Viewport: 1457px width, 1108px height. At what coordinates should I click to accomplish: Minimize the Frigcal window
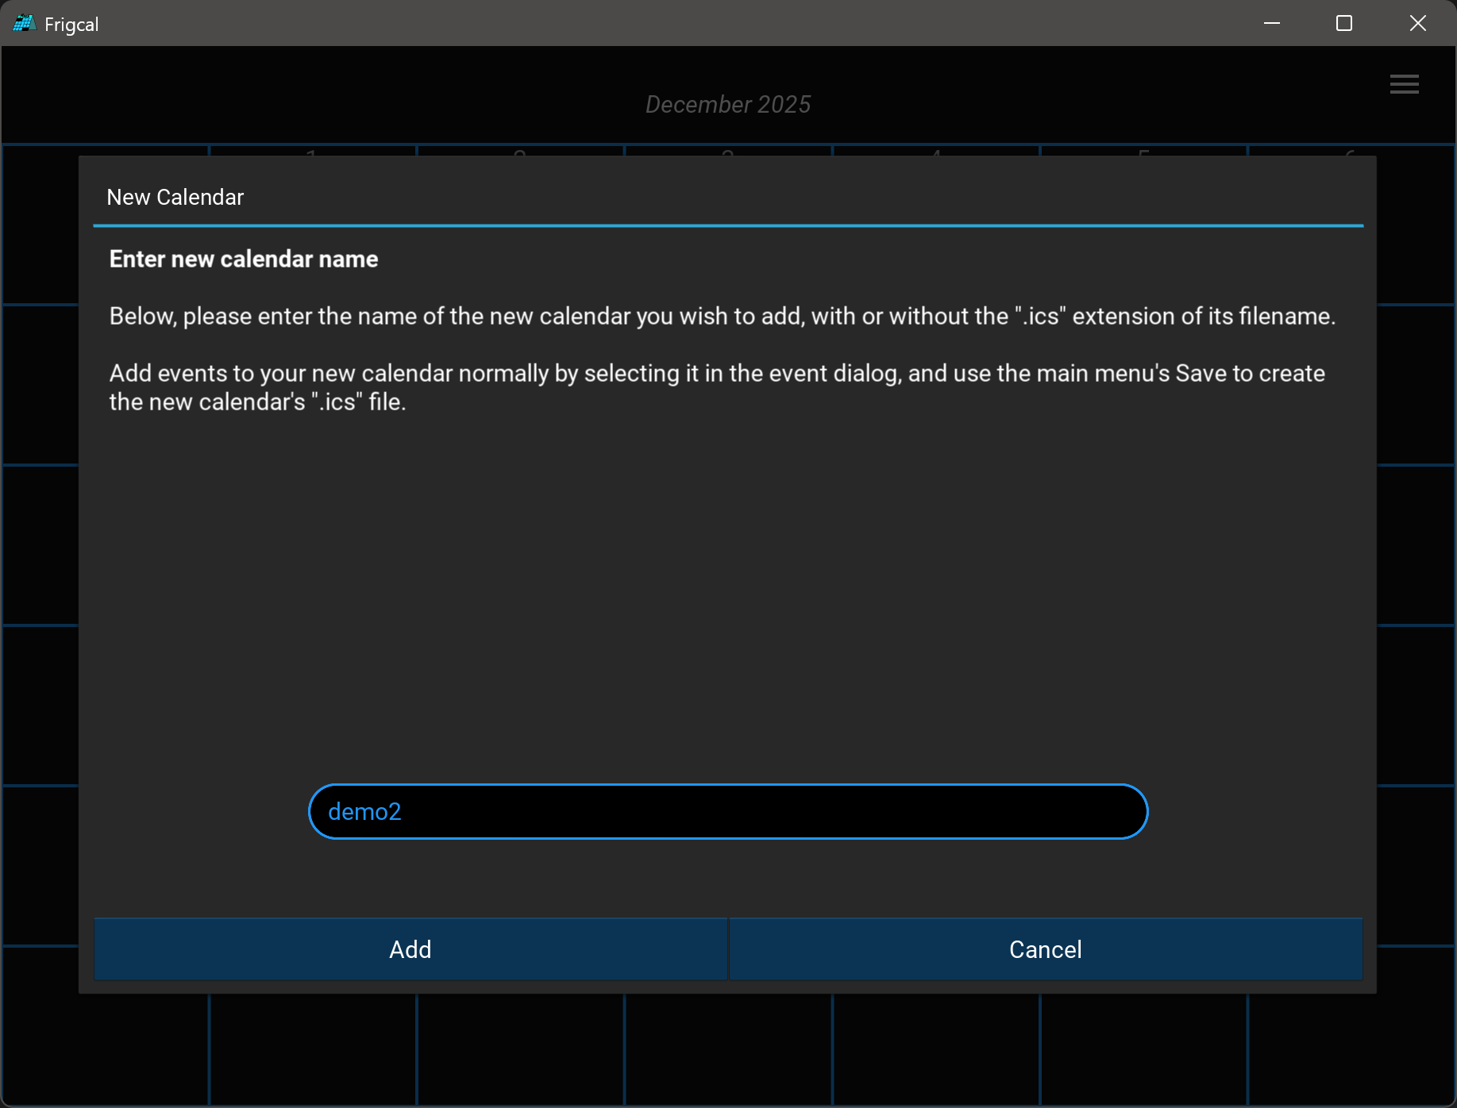pos(1272,24)
